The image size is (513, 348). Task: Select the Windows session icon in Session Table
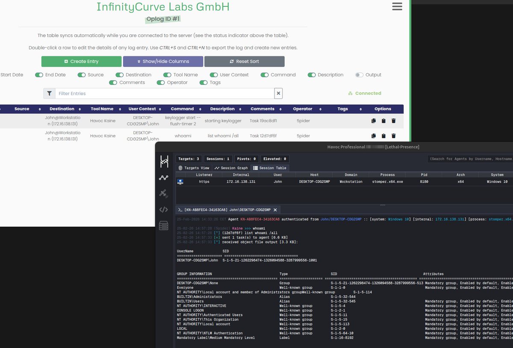click(180, 182)
